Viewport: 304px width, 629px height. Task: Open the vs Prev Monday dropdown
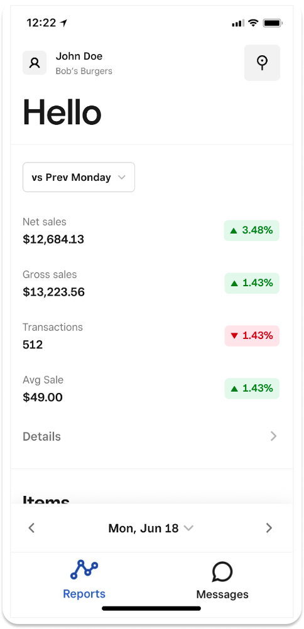(79, 177)
